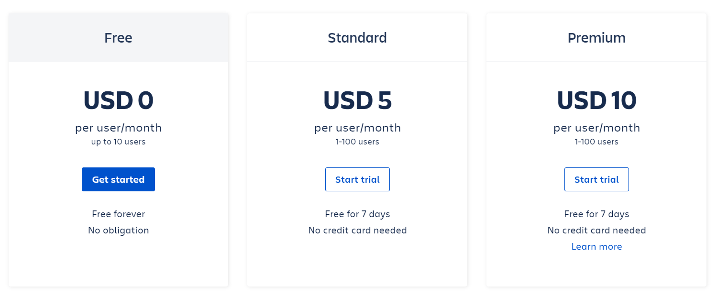Click 'per user/month' under USD 0
The height and width of the screenshot is (298, 717).
point(118,128)
